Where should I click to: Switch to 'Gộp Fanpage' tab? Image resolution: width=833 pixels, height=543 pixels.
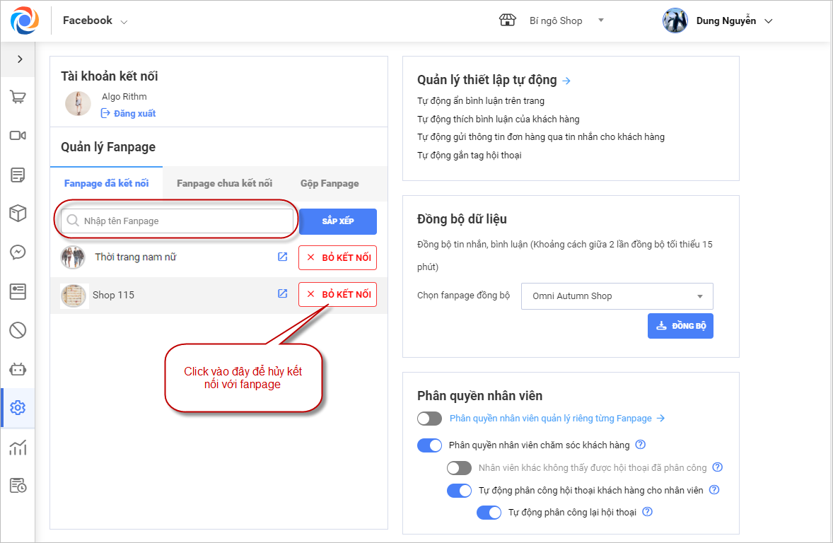330,183
